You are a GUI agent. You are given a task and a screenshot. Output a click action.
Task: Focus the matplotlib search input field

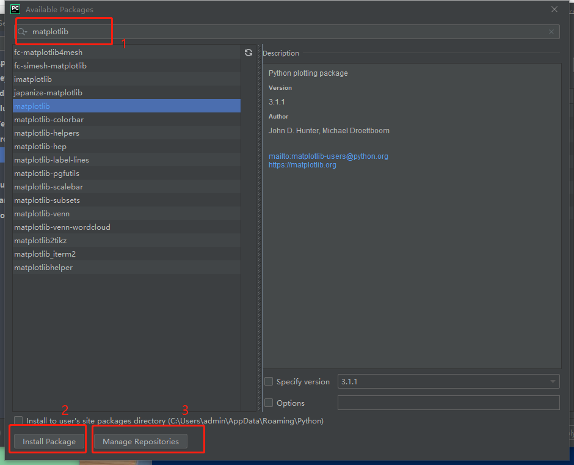pos(287,32)
